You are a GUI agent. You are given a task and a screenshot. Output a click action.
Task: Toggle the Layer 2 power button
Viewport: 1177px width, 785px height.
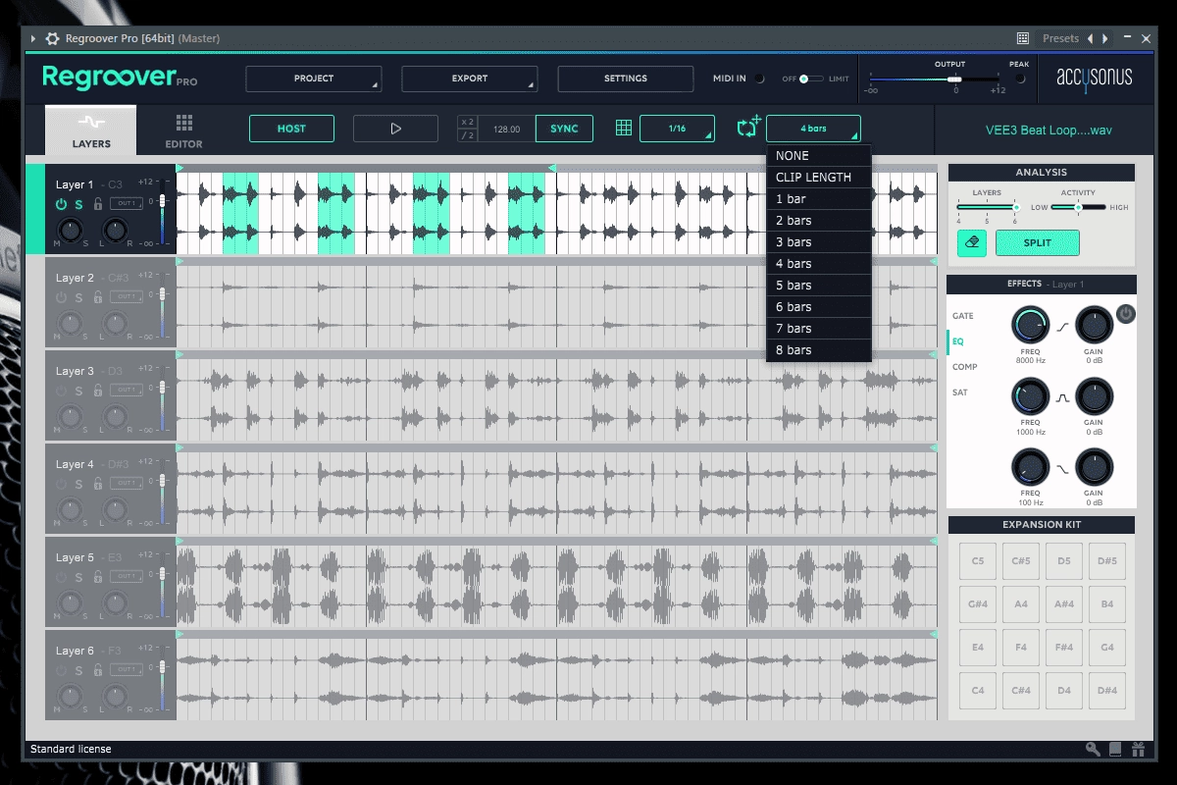(61, 297)
